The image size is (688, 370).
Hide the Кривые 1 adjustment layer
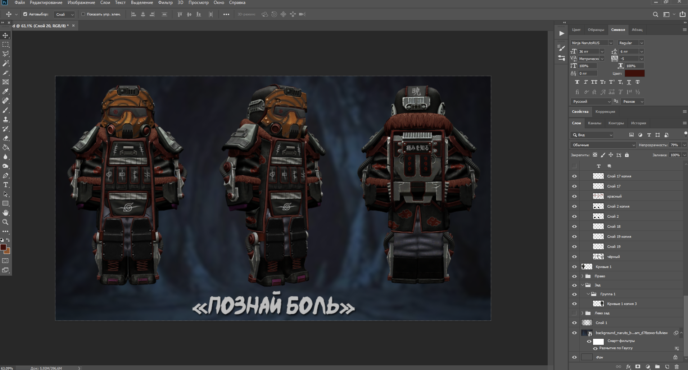pos(574,267)
